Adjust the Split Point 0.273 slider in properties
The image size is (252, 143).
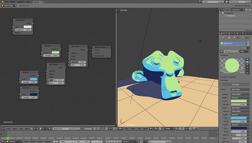[x=238, y=135]
